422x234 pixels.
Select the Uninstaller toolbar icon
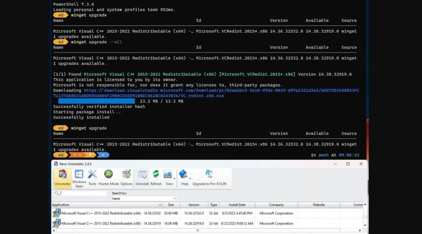click(63, 178)
